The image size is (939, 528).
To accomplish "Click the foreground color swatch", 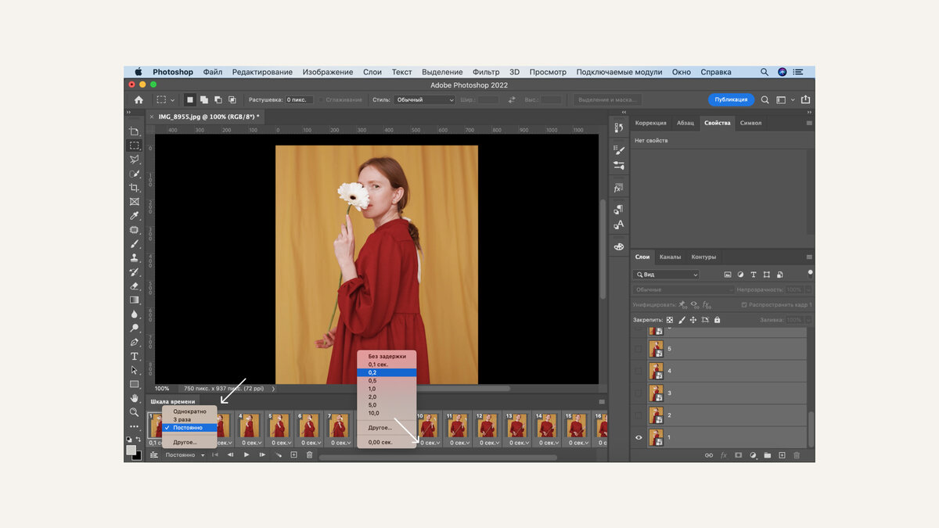I will tap(131, 450).
